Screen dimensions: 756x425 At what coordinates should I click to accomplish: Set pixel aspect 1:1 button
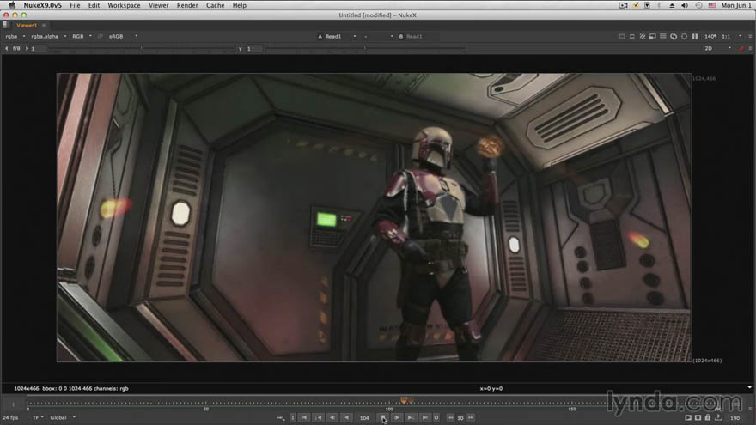[726, 36]
